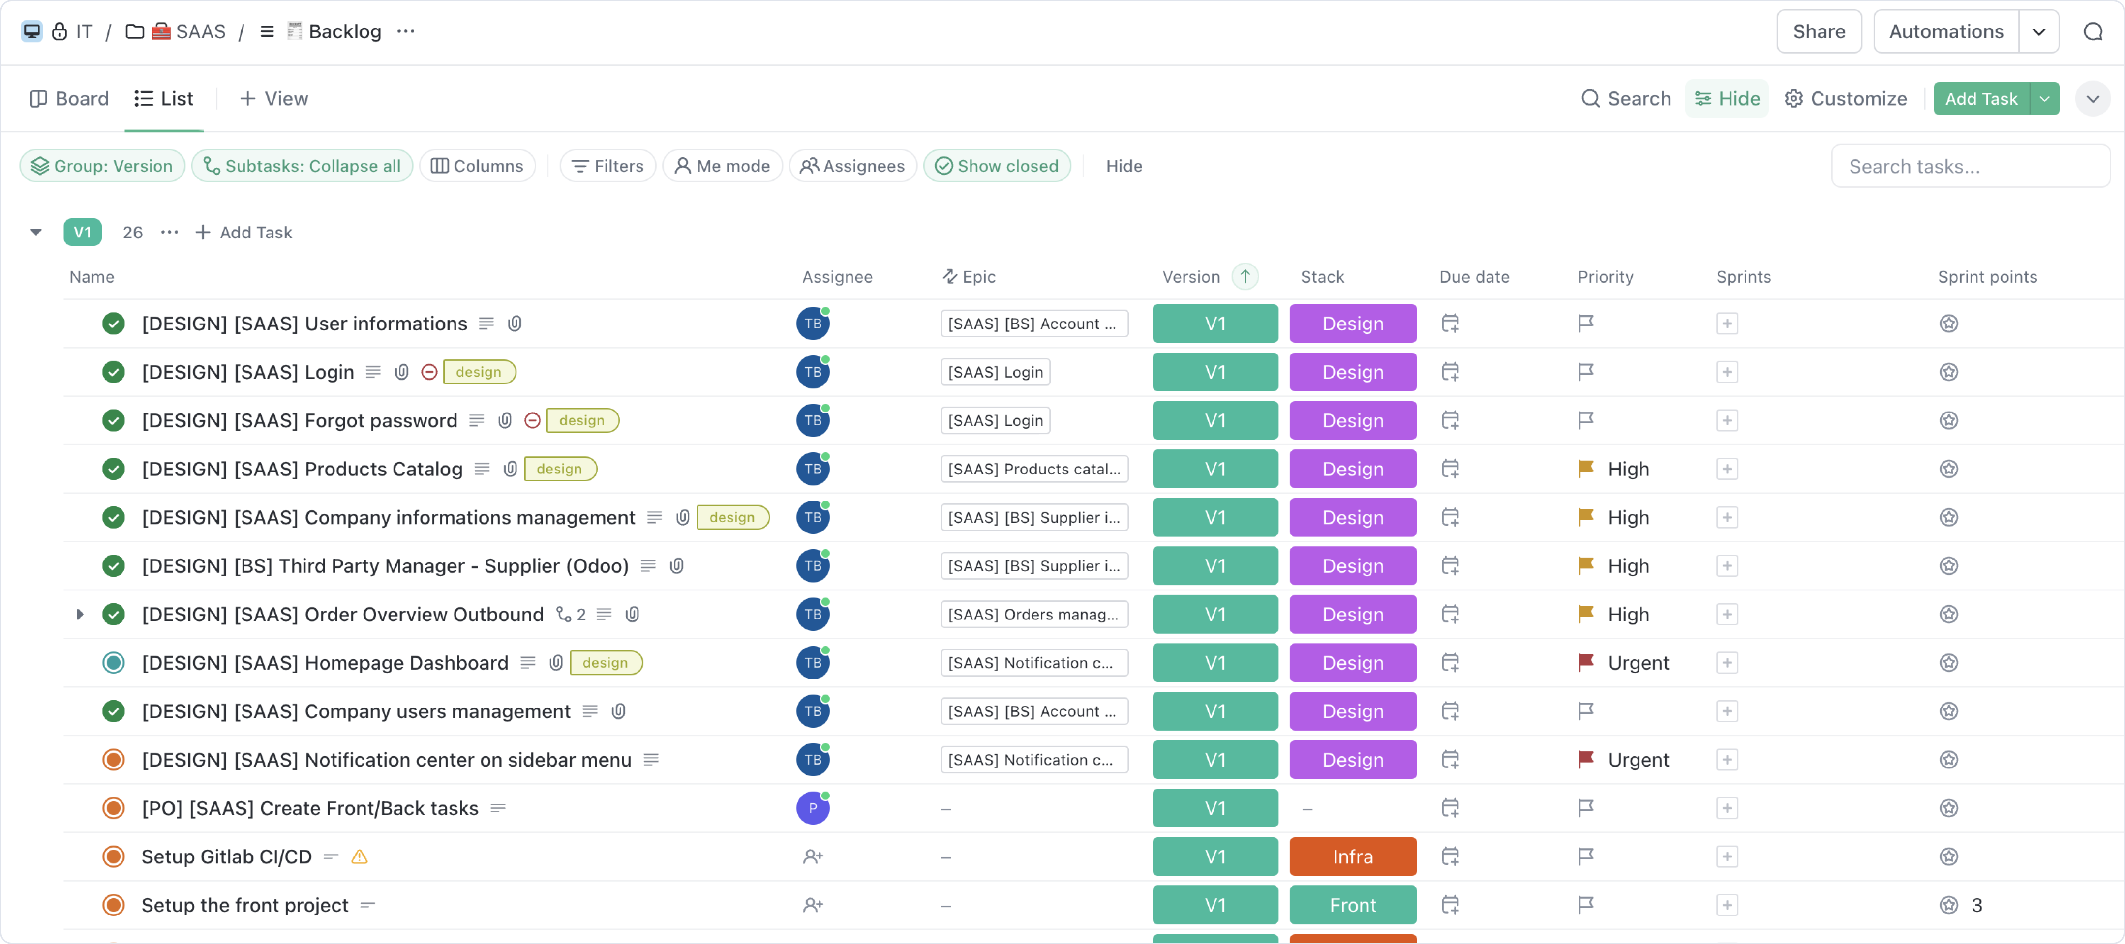Click the Hide text after Show closed
Screen dimensions: 2125x944
(x=1123, y=166)
